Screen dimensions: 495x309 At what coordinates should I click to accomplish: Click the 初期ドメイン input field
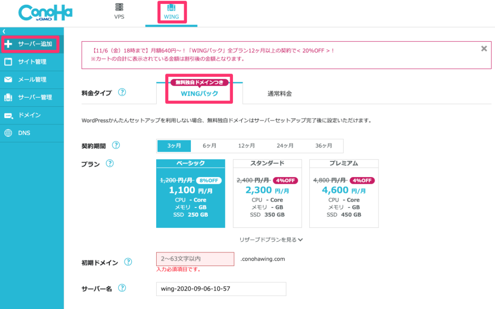pyautogui.click(x=195, y=259)
